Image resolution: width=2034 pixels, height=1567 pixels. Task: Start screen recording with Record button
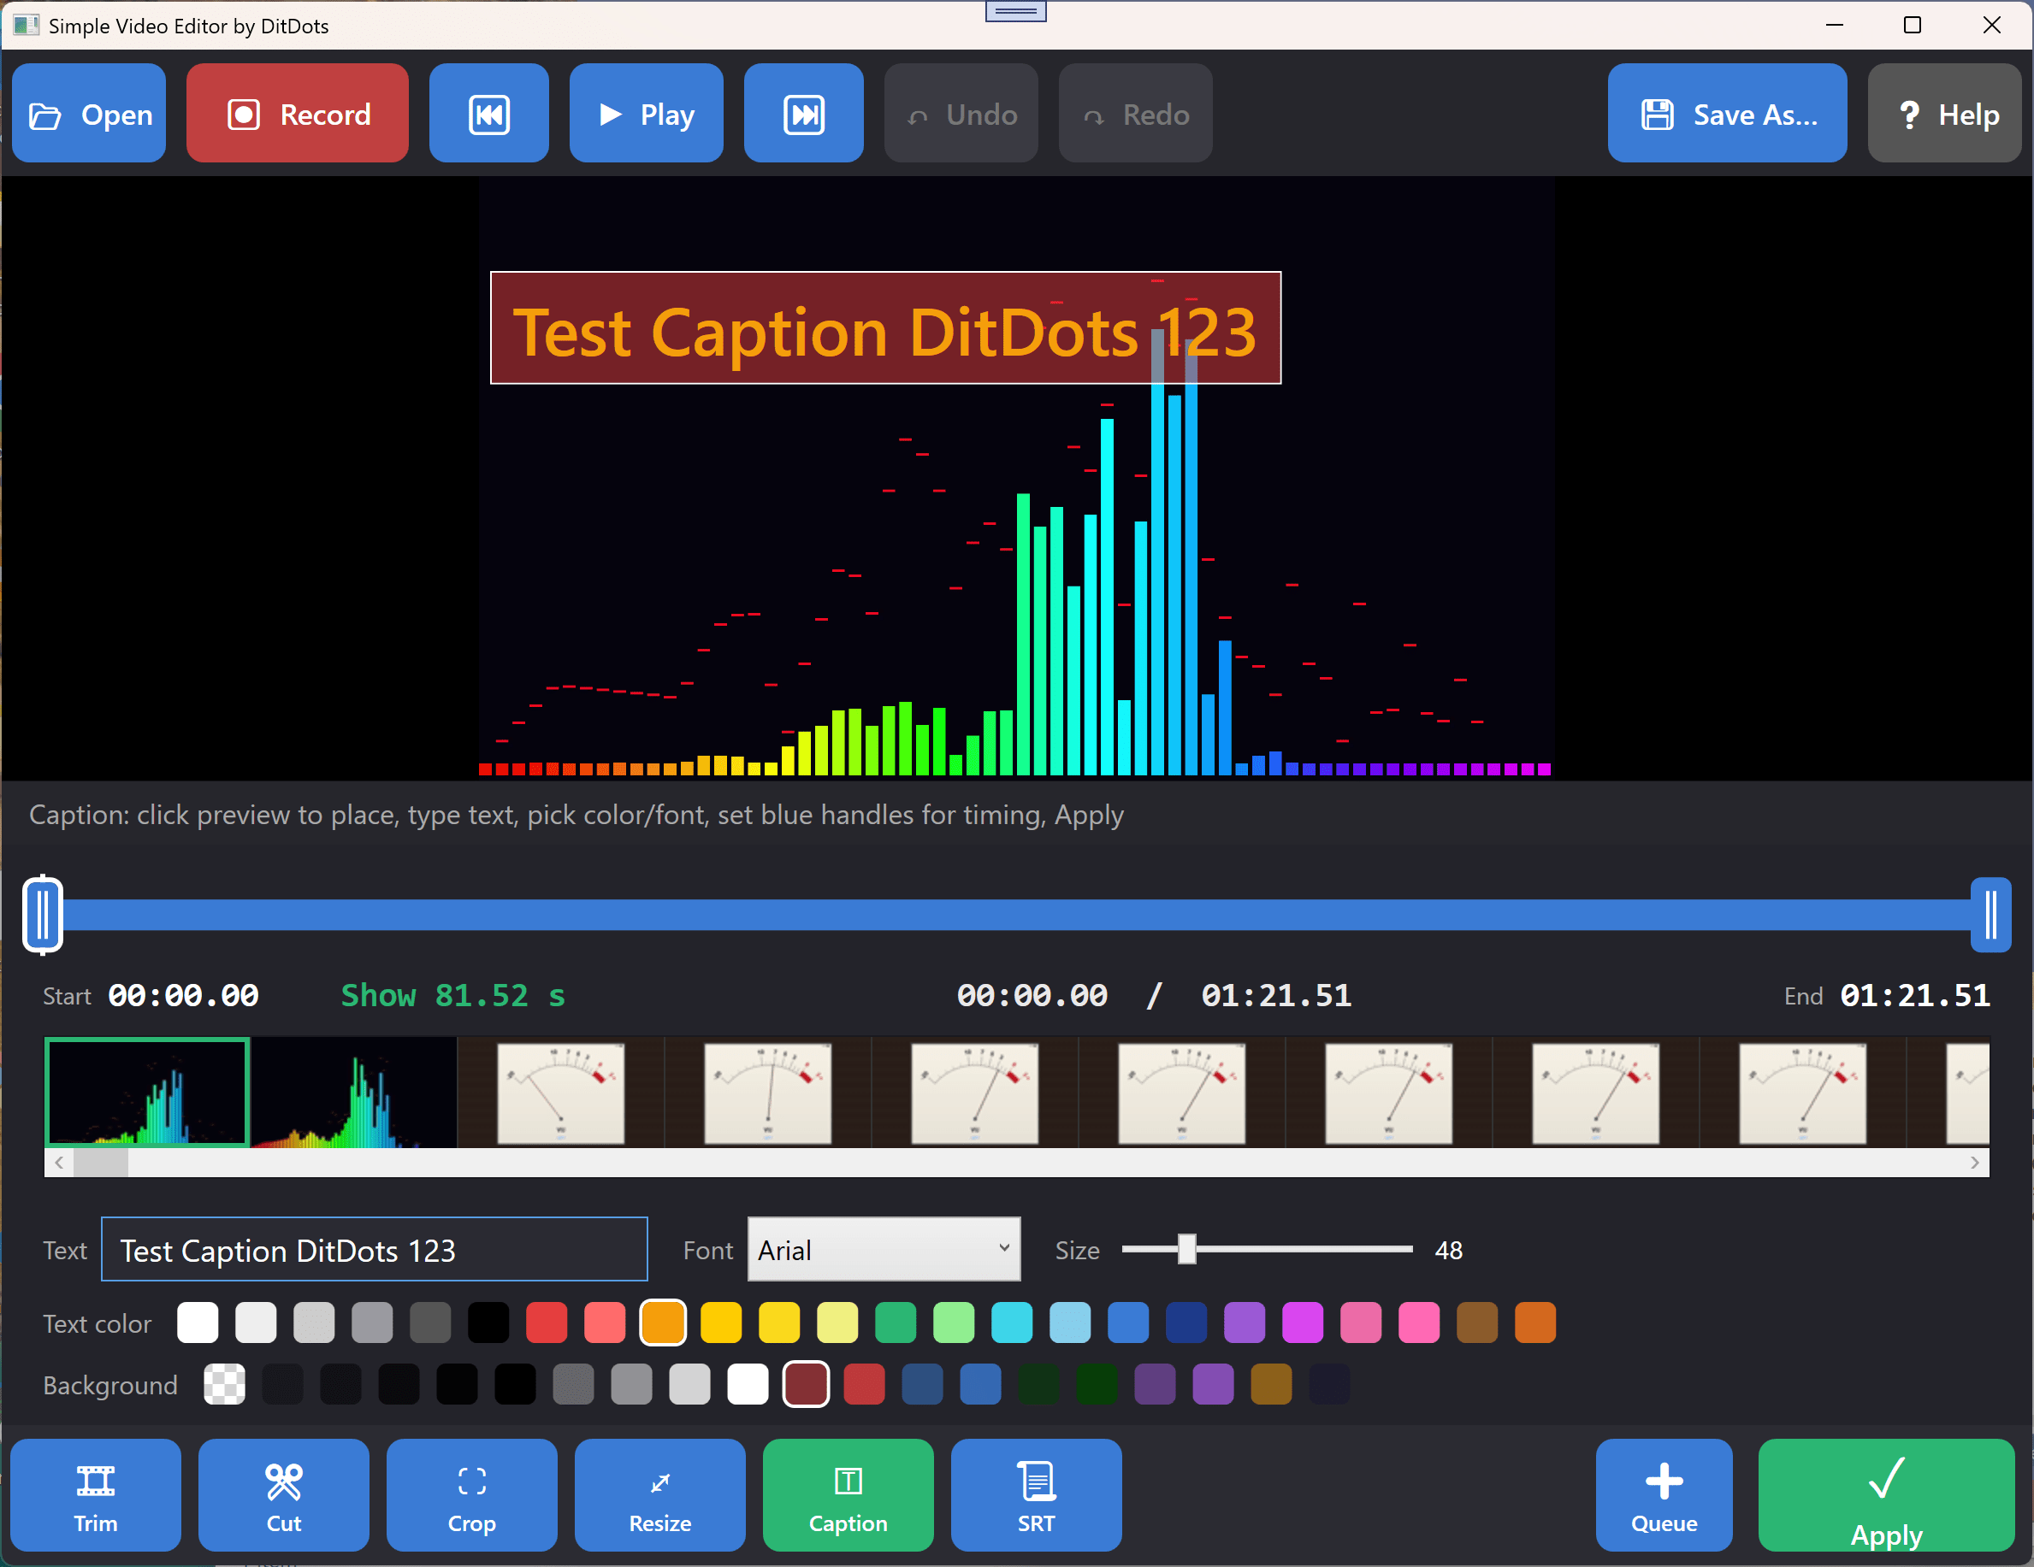pyautogui.click(x=297, y=114)
